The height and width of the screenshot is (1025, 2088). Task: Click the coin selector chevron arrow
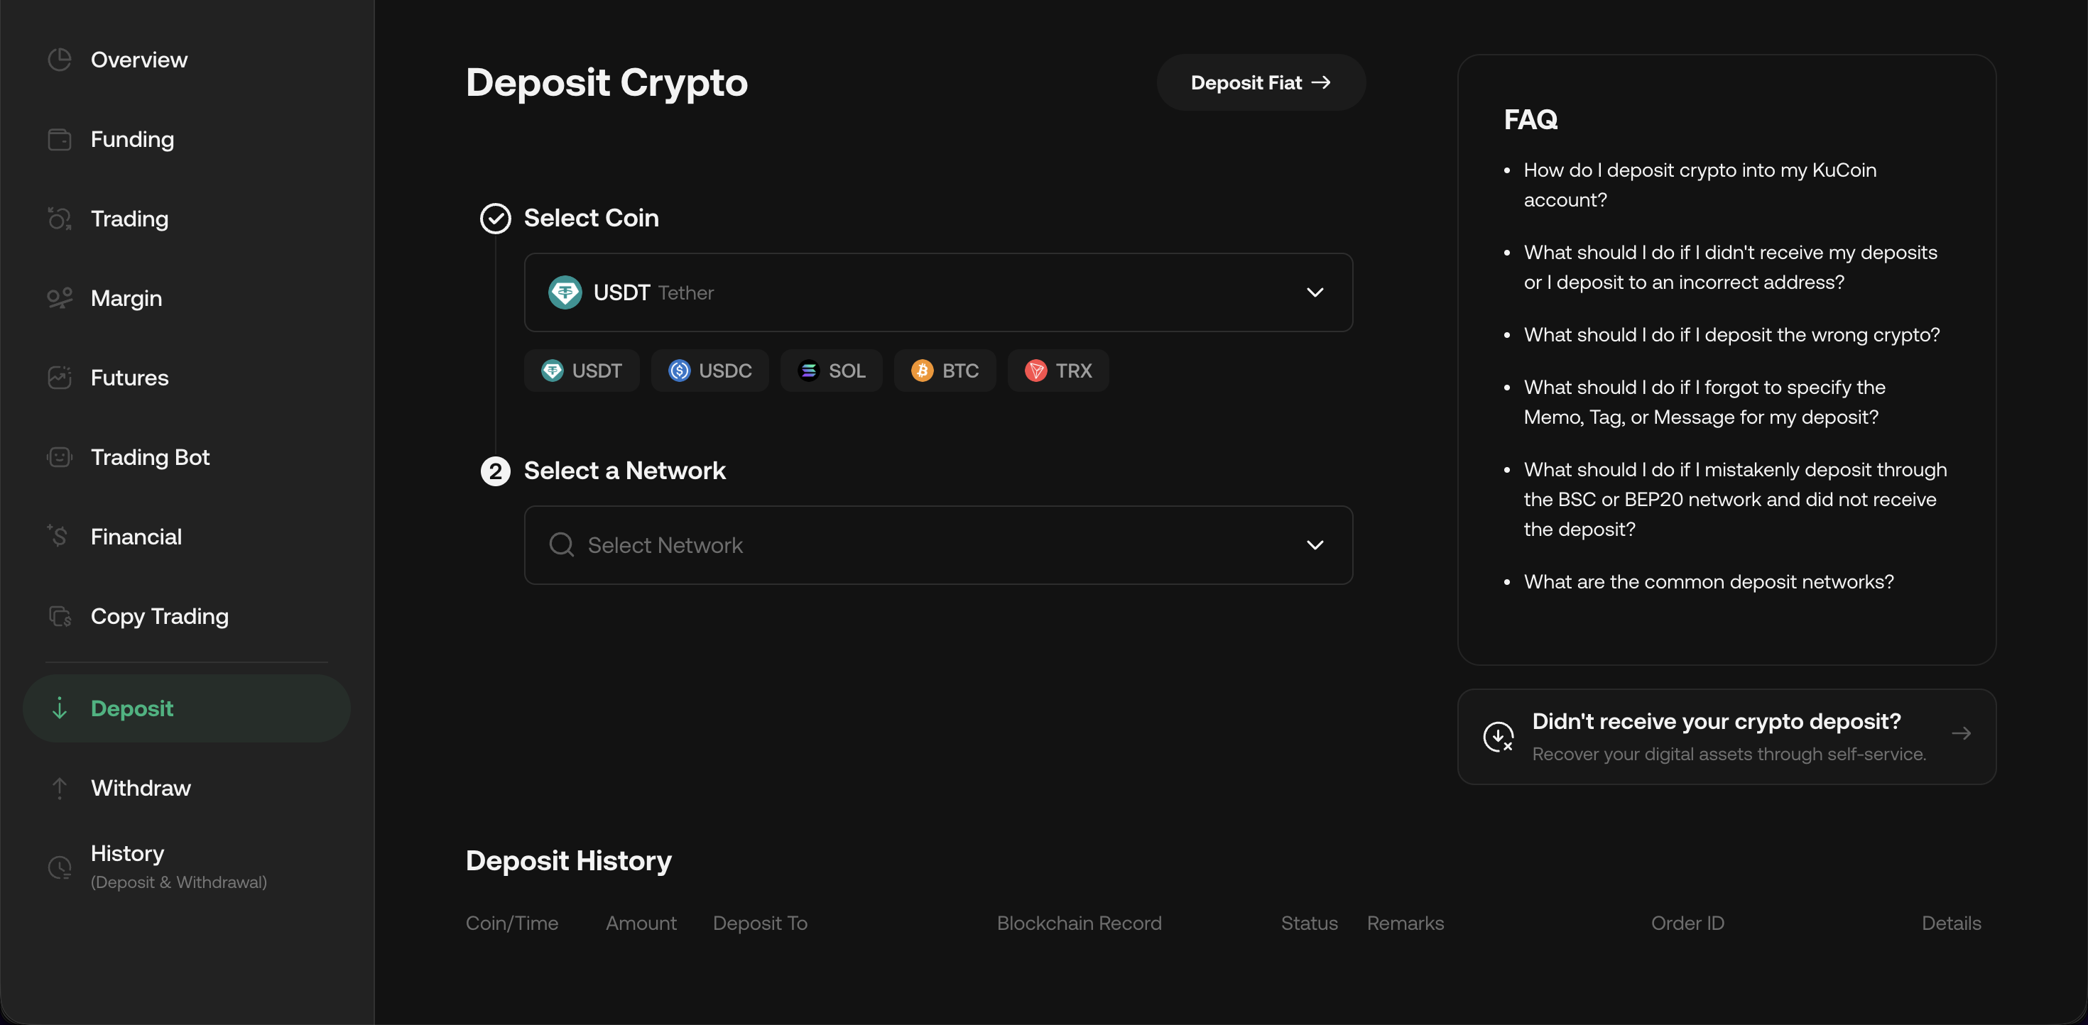coord(1315,292)
